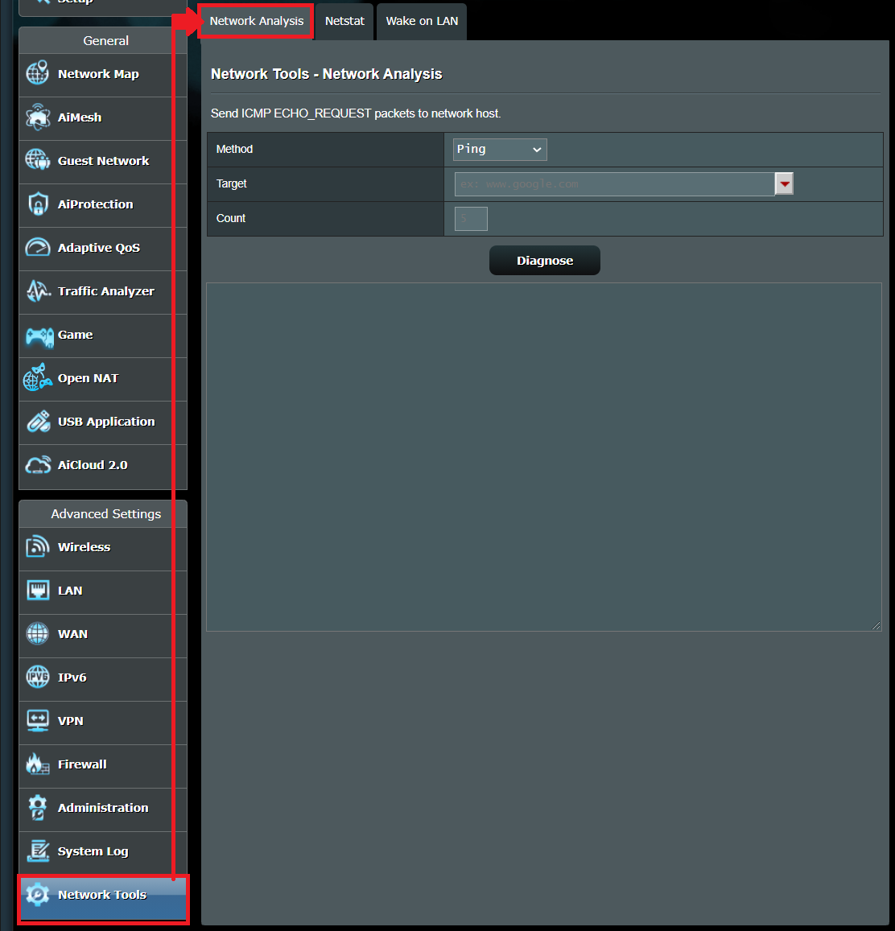Open the Guest Network page label

point(103,161)
